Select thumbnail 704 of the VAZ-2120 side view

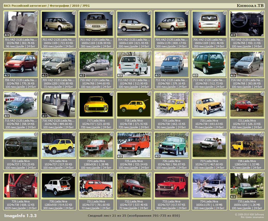133,24
